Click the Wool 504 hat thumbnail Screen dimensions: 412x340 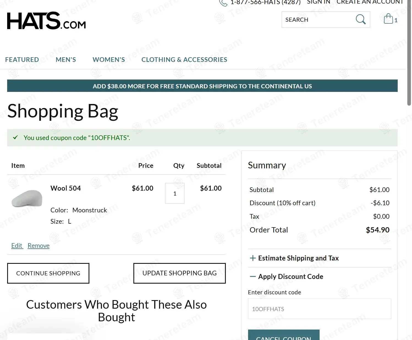click(x=27, y=198)
